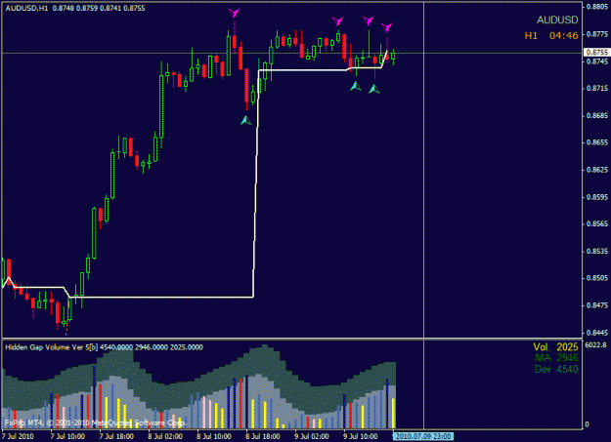The height and width of the screenshot is (442, 611).
Task: Select the lowest magenta sell arrow nearest 0.8775
Action: coord(386,27)
